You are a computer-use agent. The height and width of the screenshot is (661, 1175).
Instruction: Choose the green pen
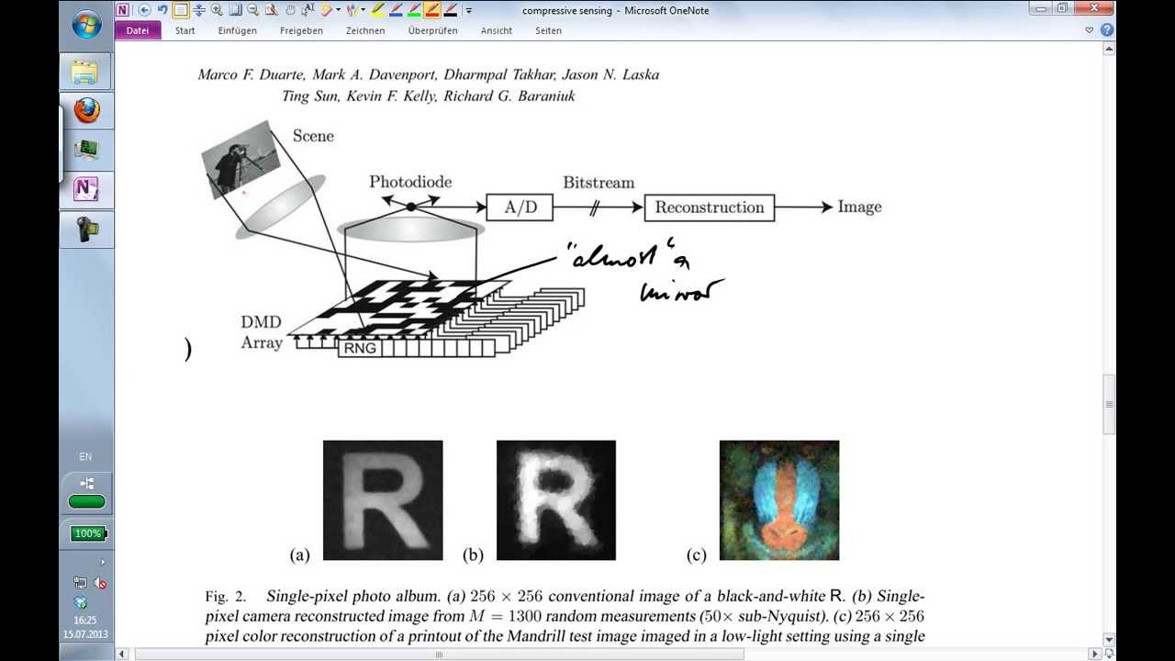414,10
